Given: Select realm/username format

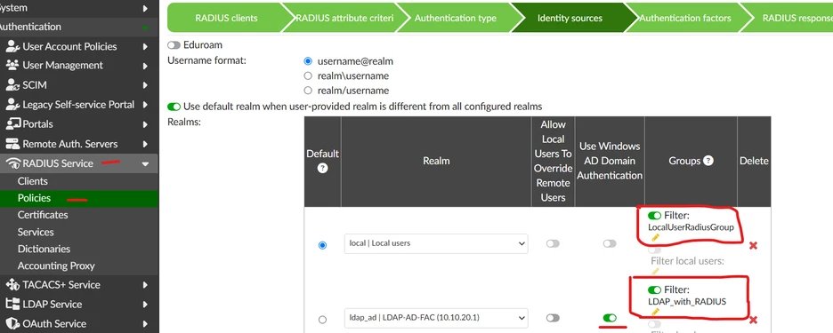Looking at the screenshot, I should pyautogui.click(x=308, y=91).
